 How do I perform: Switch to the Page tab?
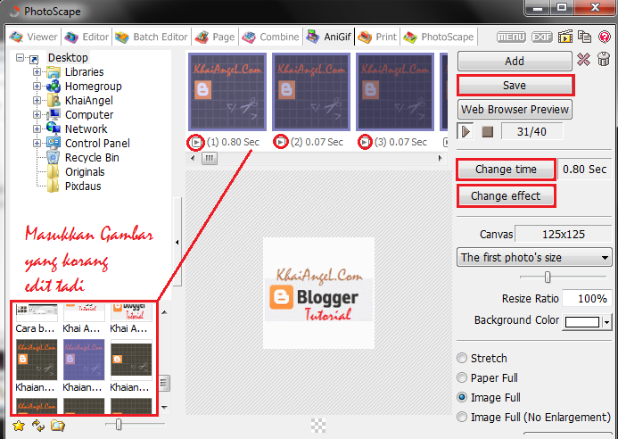(215, 37)
